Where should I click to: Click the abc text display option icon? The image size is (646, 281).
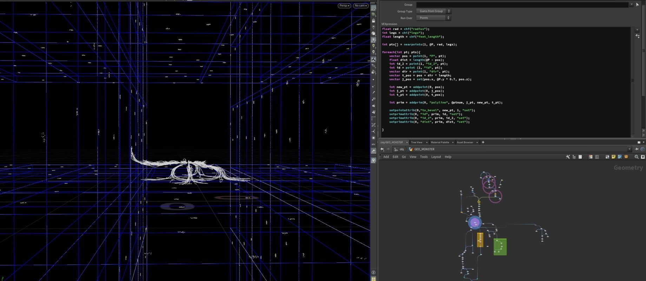point(374,144)
